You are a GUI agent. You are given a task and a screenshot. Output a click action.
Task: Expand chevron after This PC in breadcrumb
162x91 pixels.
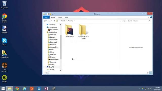point(67,21)
